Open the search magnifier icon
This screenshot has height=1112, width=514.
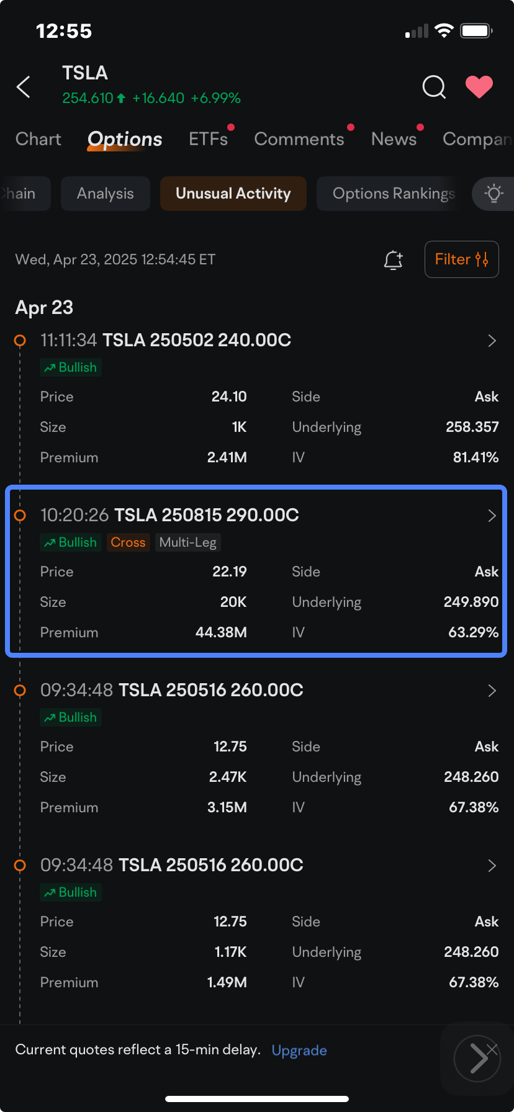click(x=434, y=87)
